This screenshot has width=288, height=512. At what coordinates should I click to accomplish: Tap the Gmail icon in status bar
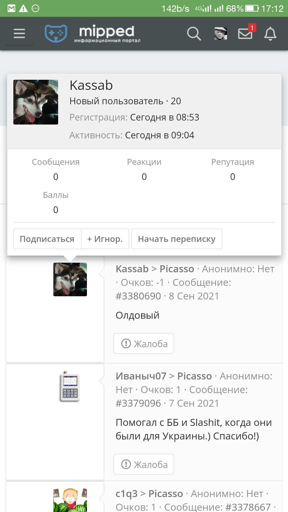(x=11, y=9)
